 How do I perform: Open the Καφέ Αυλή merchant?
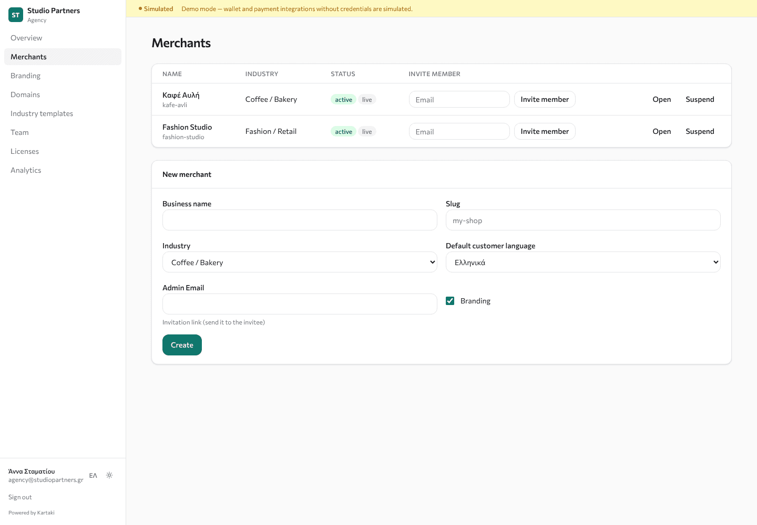tap(662, 99)
